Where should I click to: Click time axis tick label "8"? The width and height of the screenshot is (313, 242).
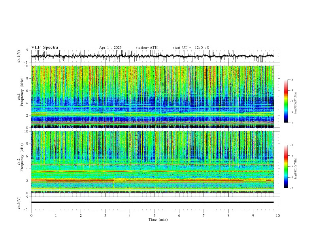(228, 216)
